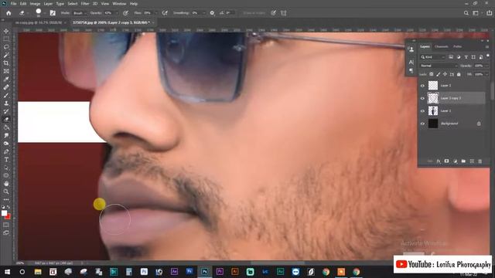Select the Clone Stamp tool
Viewport: 495px width, 278px height.
point(6,103)
